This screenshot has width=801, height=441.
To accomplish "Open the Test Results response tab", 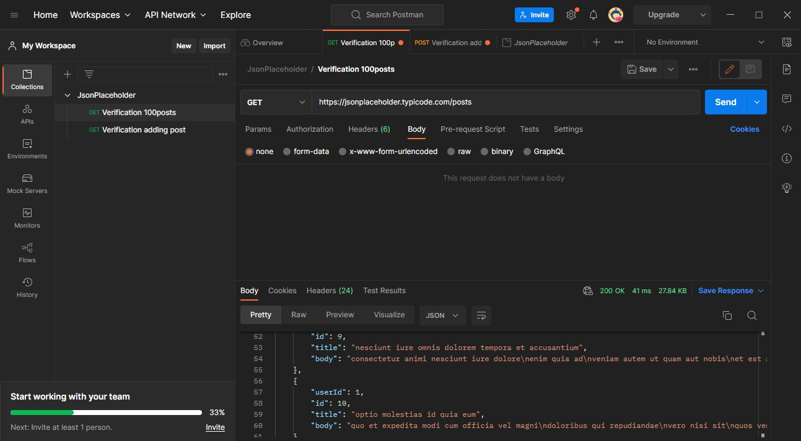I will click(384, 291).
